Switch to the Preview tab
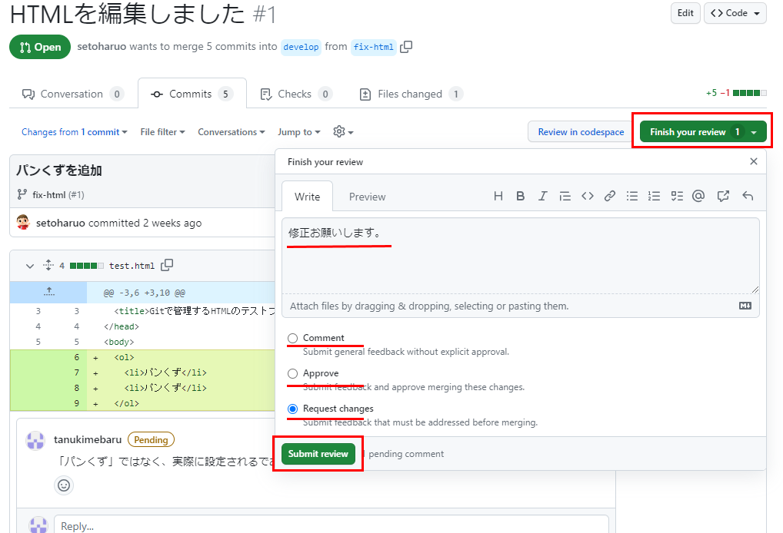The image size is (783, 533). click(367, 197)
